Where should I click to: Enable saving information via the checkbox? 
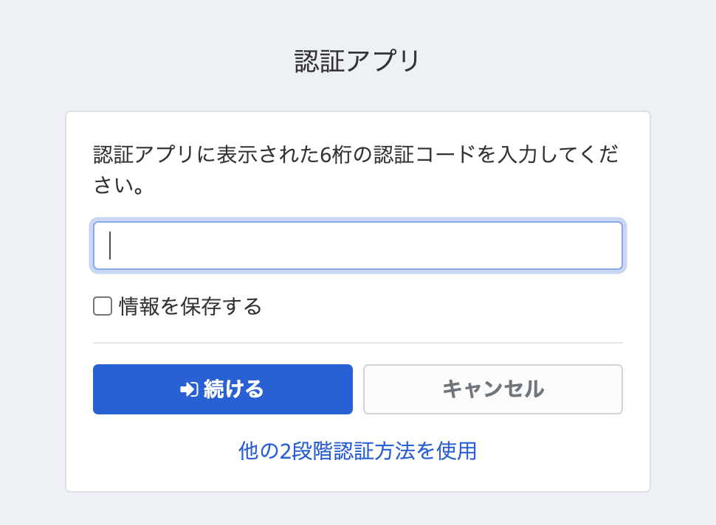(x=103, y=306)
